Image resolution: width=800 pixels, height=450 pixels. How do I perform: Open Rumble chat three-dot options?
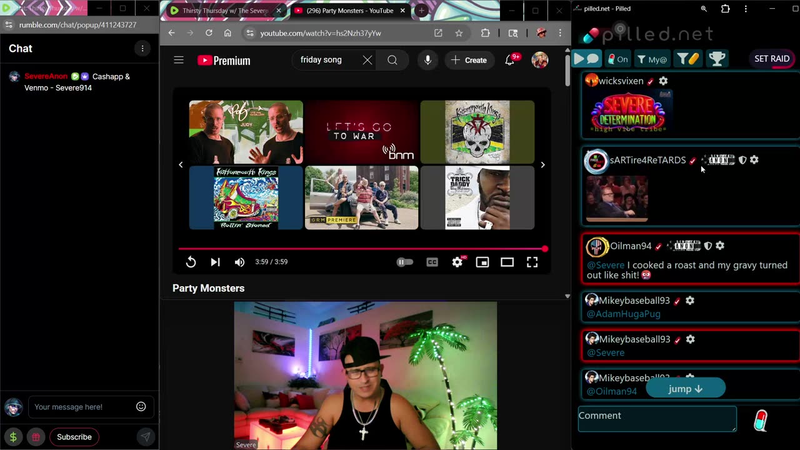pyautogui.click(x=142, y=48)
